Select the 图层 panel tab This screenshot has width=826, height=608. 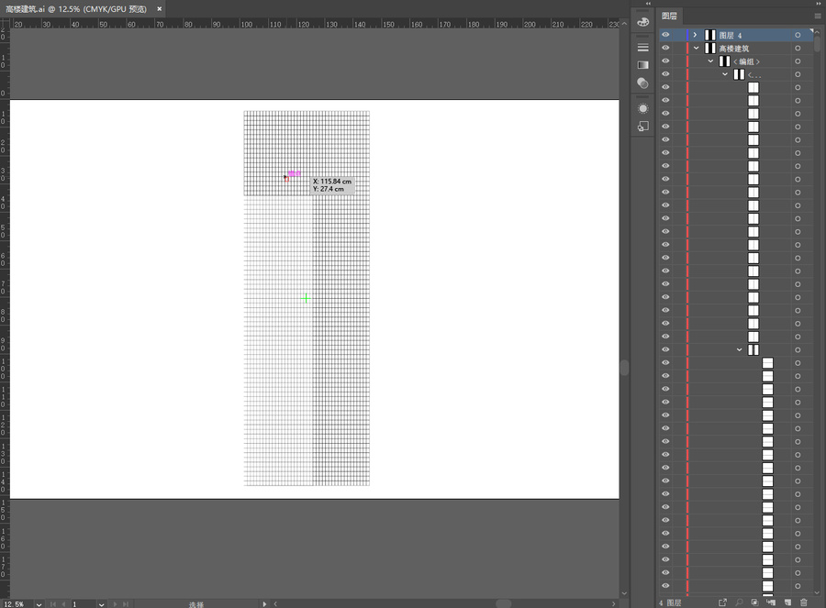pos(669,16)
